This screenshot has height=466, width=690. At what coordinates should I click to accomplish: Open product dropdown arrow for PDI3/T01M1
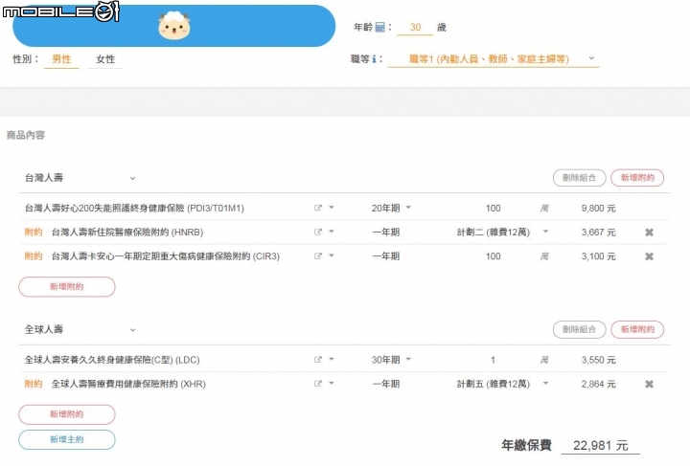(x=332, y=208)
